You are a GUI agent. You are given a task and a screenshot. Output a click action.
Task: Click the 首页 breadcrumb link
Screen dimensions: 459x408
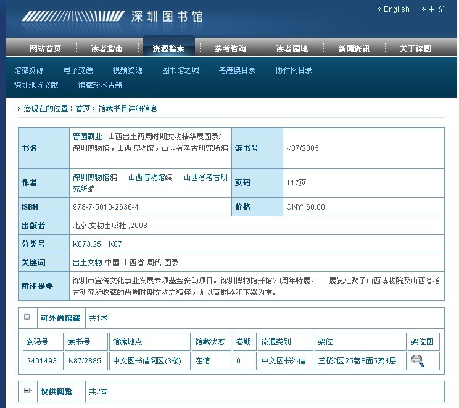point(83,109)
